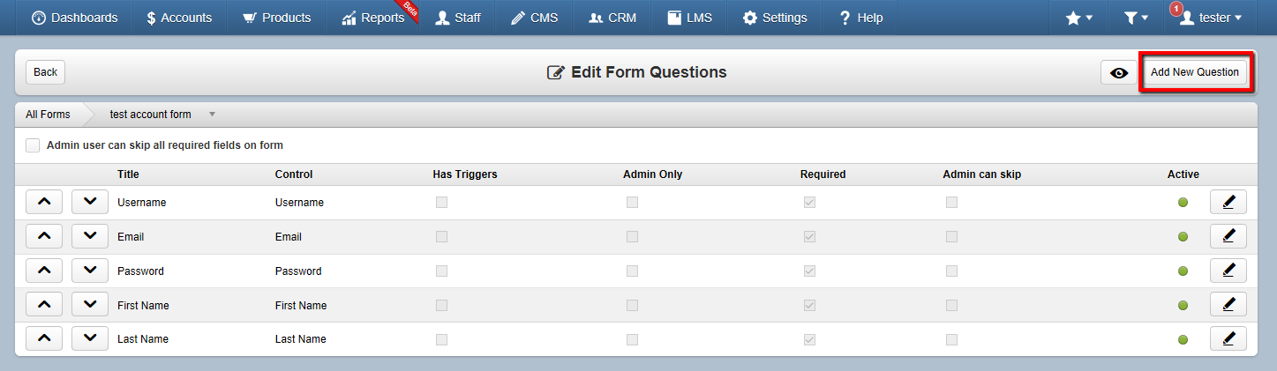Click the Add New Question button

(x=1194, y=72)
